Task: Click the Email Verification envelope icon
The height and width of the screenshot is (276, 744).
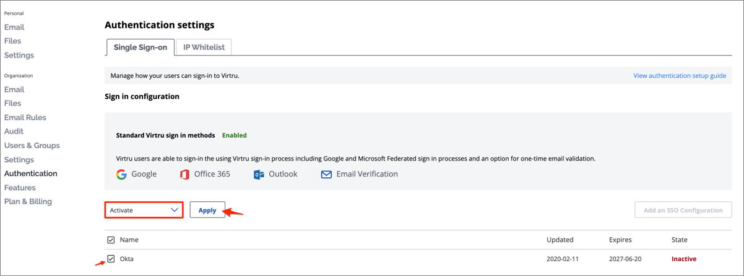Action: [x=326, y=174]
